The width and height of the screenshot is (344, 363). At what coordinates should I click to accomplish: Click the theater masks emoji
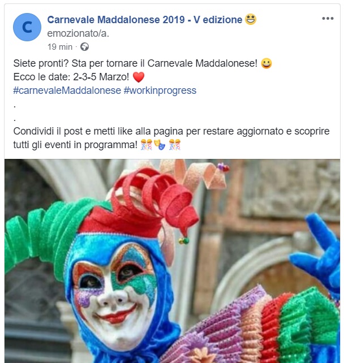(160, 145)
